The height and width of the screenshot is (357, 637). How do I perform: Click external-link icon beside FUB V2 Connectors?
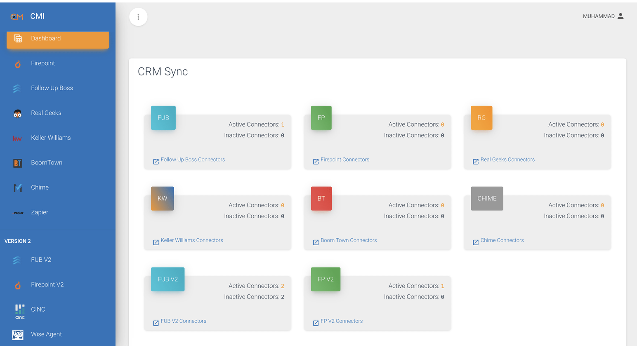click(x=156, y=323)
